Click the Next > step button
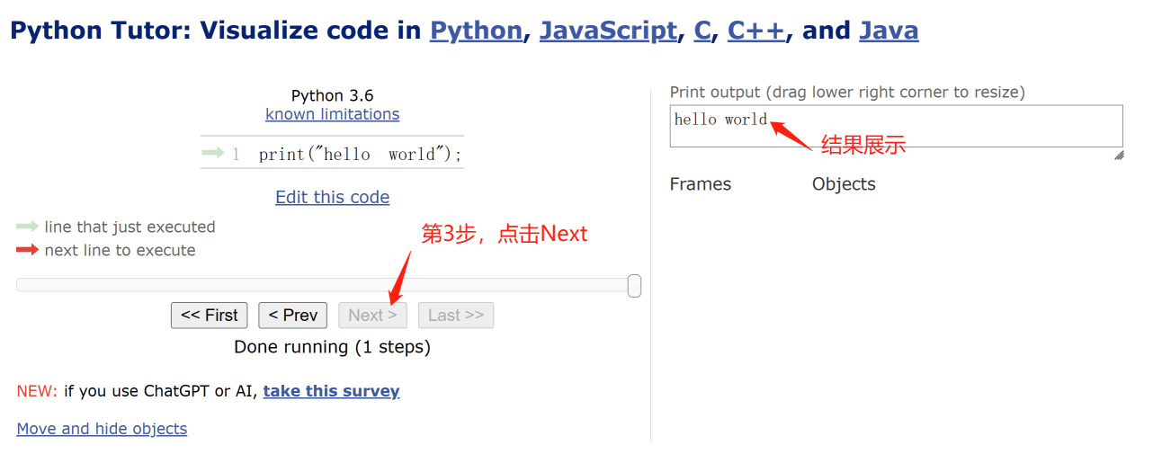The height and width of the screenshot is (454, 1153). [x=372, y=316]
